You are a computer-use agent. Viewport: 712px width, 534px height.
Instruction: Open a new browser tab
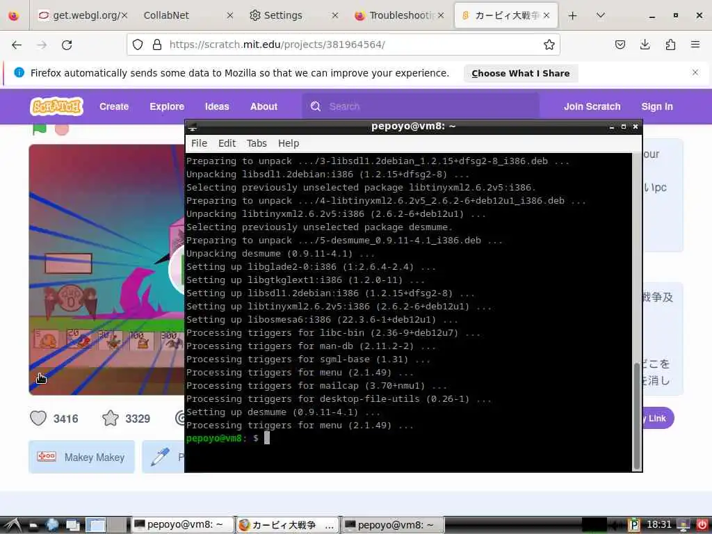(573, 15)
